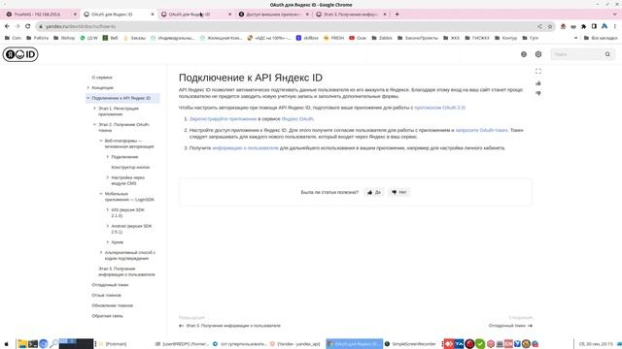Open documentation settings gear icon
Screen dimensions: 622x349
(x=538, y=54)
